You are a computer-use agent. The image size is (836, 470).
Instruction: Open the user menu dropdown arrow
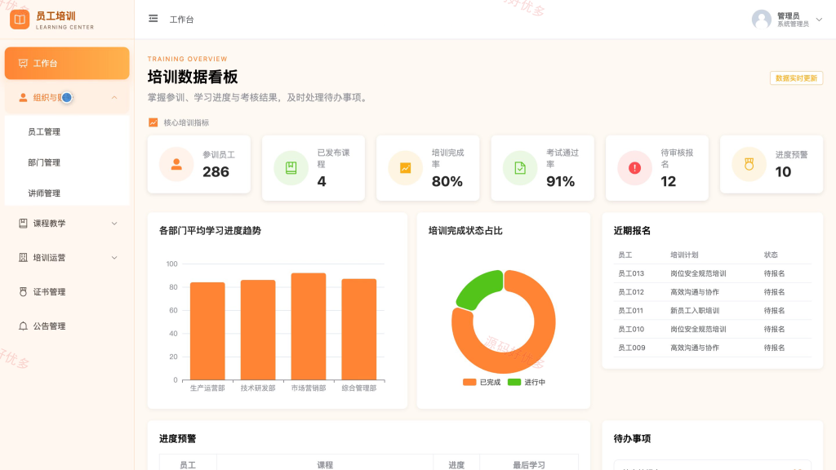tap(819, 20)
